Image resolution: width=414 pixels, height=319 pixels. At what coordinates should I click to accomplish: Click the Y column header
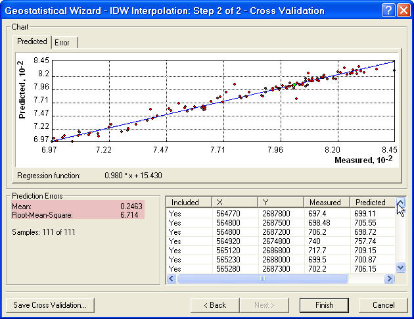pos(281,203)
